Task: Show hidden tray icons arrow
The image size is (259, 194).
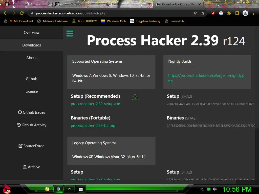Action: (202, 189)
